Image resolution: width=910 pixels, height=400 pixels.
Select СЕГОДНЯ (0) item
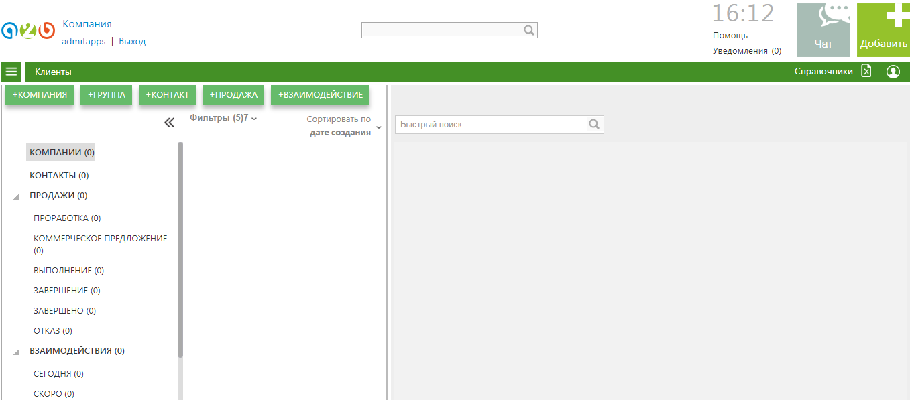58,374
